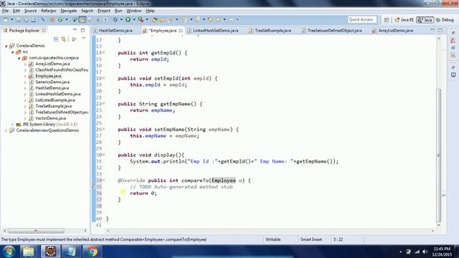Open the File menu
Image resolution: width=459 pixels, height=258 pixels.
pyautogui.click(x=5, y=11)
